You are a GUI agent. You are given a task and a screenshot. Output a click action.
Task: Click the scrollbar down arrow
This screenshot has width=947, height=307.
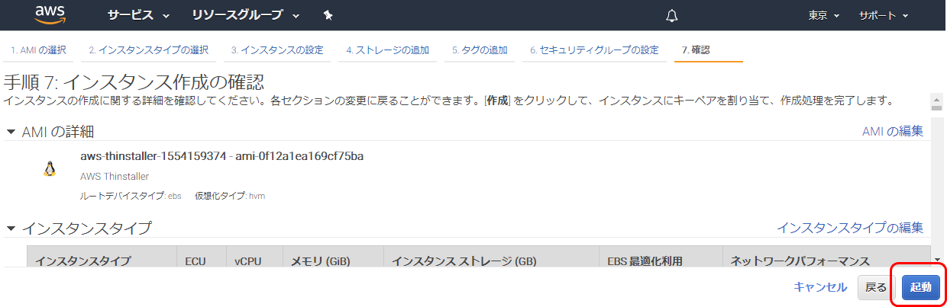(x=936, y=259)
